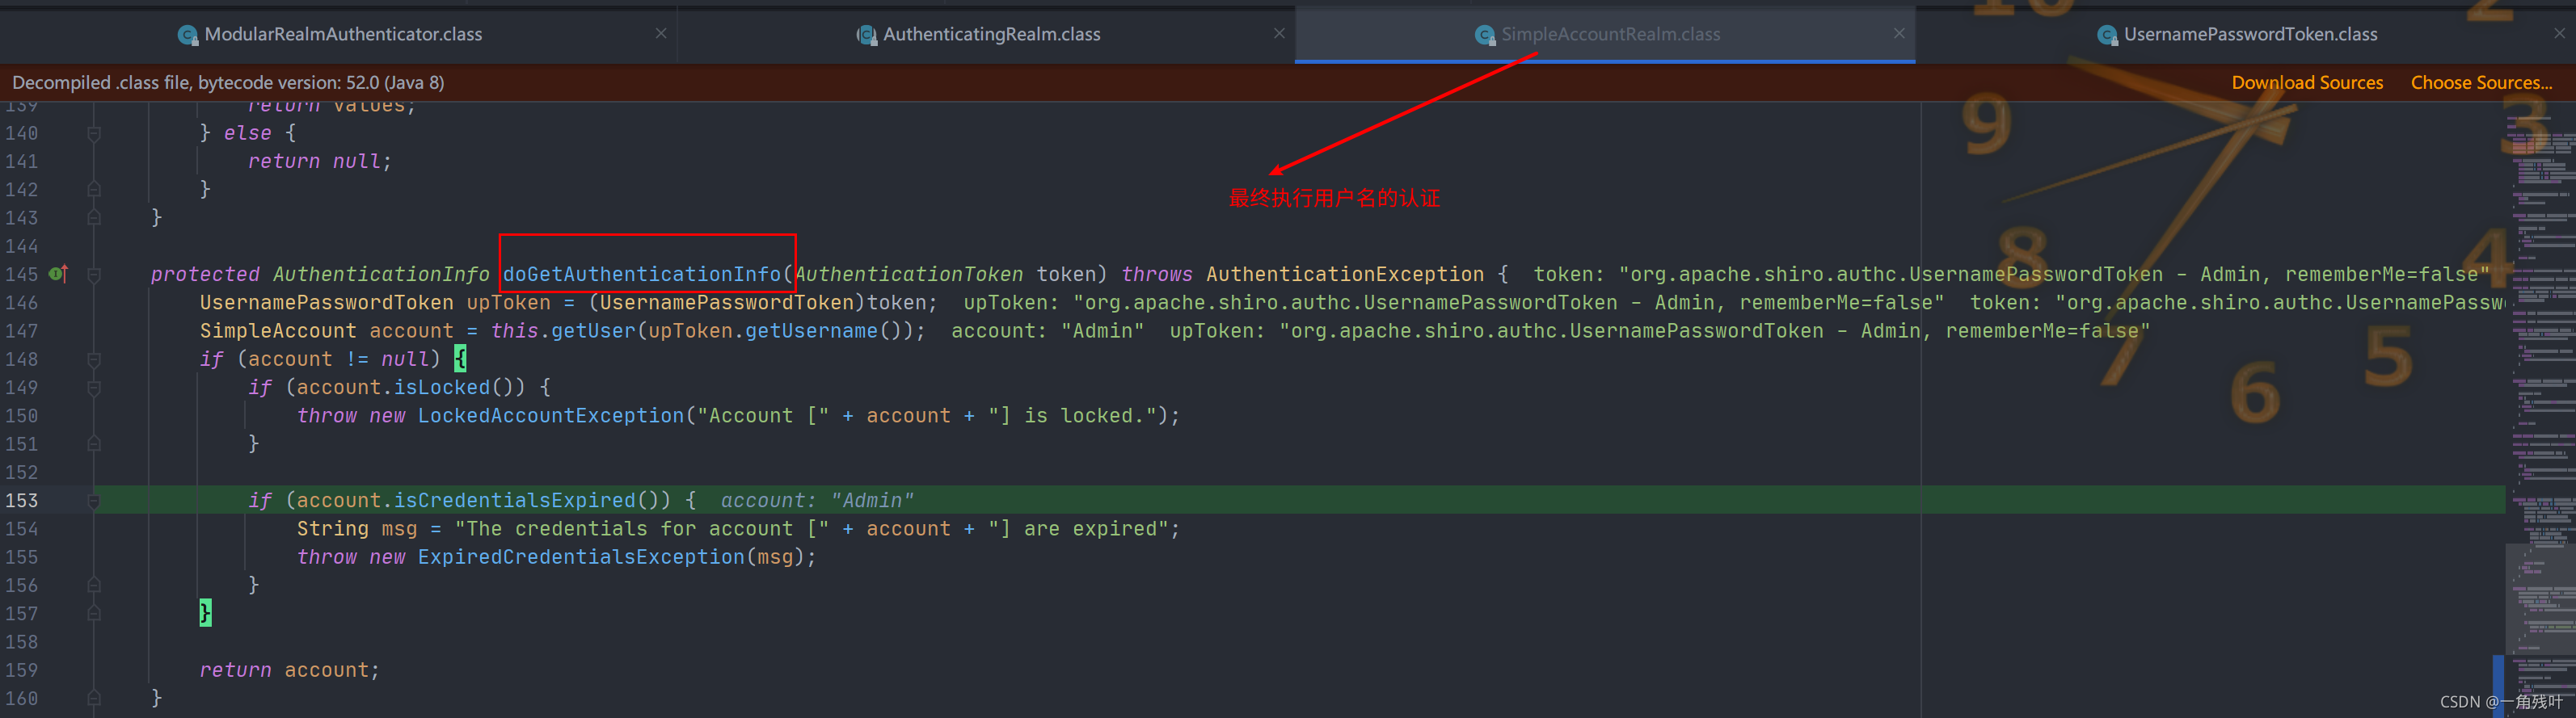Screen dimensions: 2576x718
Task: Click the Choose Sources... link
Action: [x=2481, y=83]
